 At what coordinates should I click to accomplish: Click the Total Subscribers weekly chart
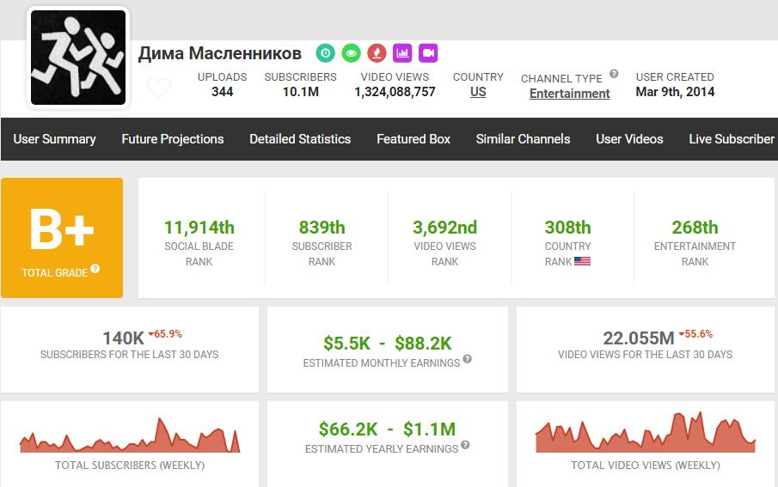pos(130,435)
